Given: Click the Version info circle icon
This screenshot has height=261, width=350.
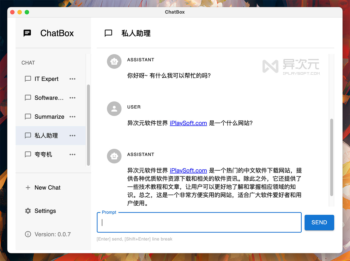Looking at the screenshot, I should [28, 234].
